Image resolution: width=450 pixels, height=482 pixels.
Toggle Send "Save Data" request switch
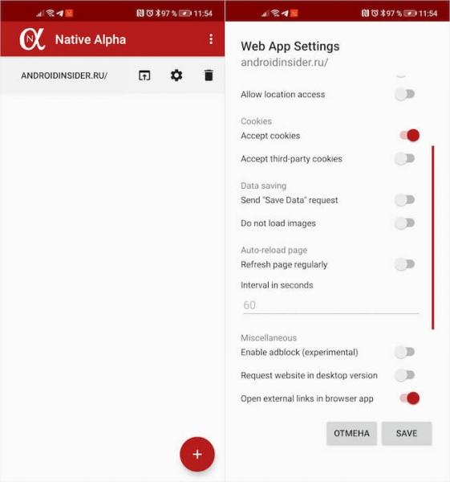point(405,200)
